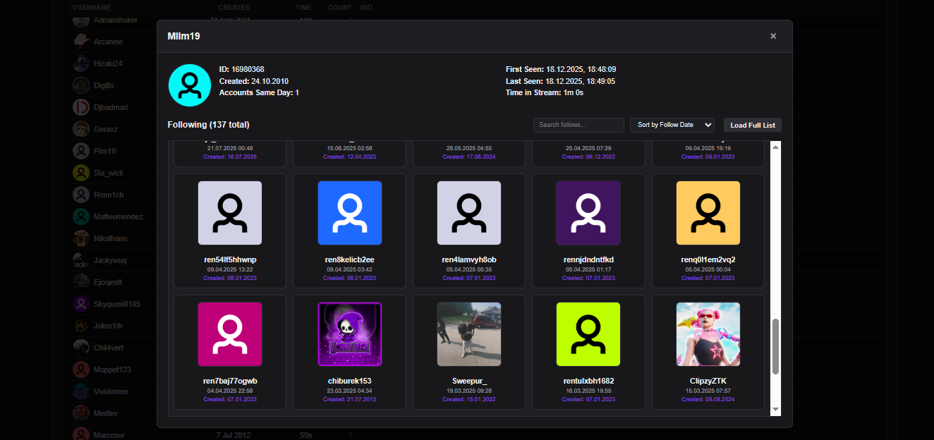Click the follows list scrollbar thumb
Viewport: 934px width, 440px height.
tap(775, 346)
